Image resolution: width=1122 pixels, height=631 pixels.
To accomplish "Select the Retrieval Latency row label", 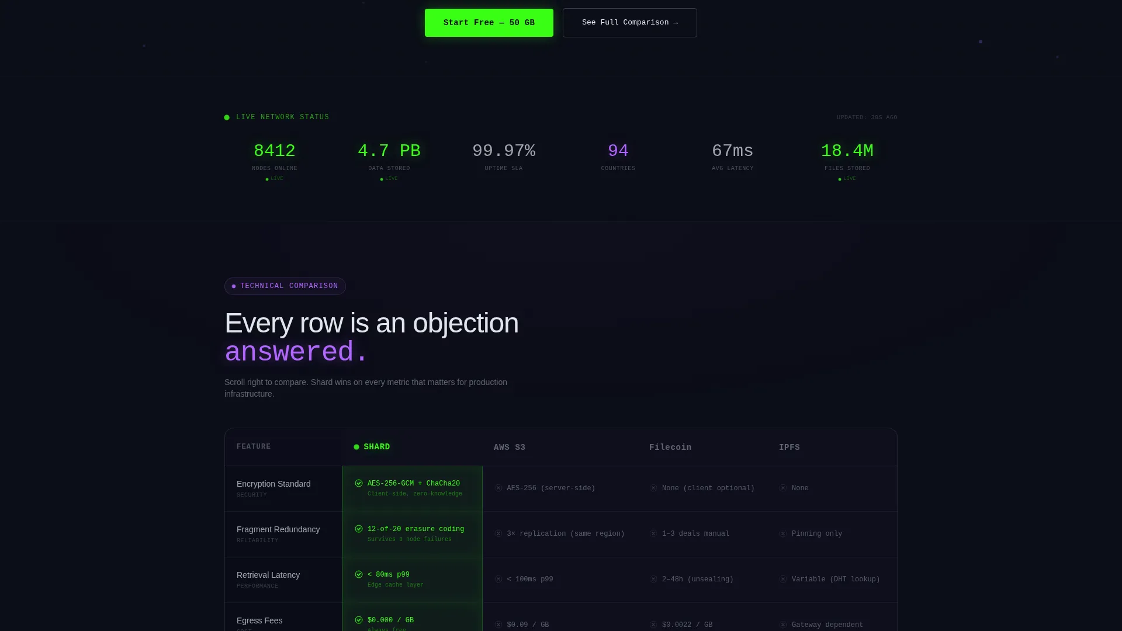I will click(x=268, y=575).
